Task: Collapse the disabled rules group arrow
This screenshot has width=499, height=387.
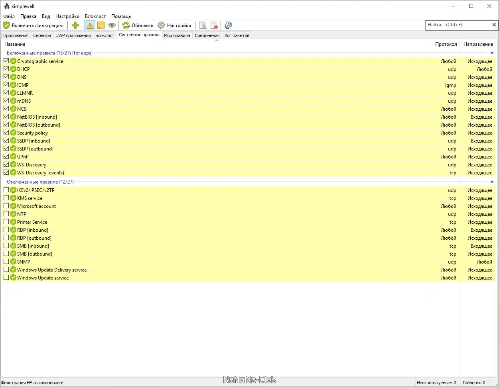Action: click(492, 182)
